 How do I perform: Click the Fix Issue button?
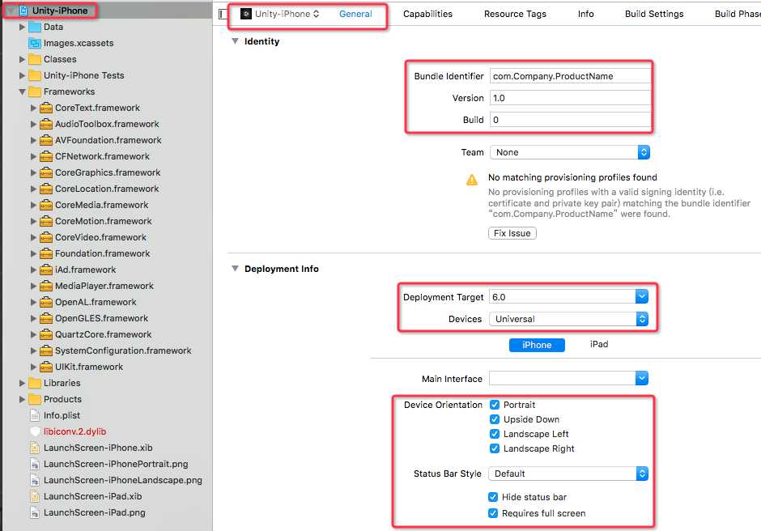(512, 233)
